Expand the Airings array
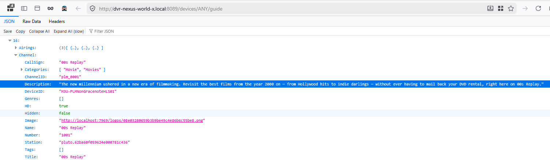The height and width of the screenshot is (160, 550). coord(16,48)
